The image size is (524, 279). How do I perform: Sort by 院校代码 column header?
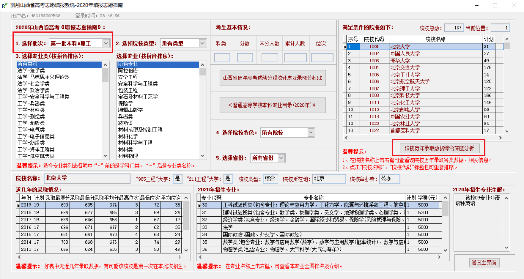(x=374, y=39)
